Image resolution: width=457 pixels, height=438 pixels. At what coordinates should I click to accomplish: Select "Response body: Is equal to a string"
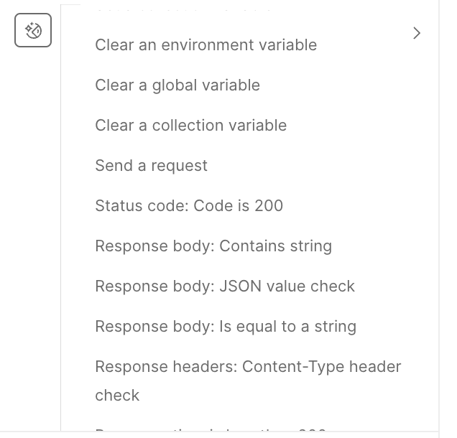pos(226,326)
